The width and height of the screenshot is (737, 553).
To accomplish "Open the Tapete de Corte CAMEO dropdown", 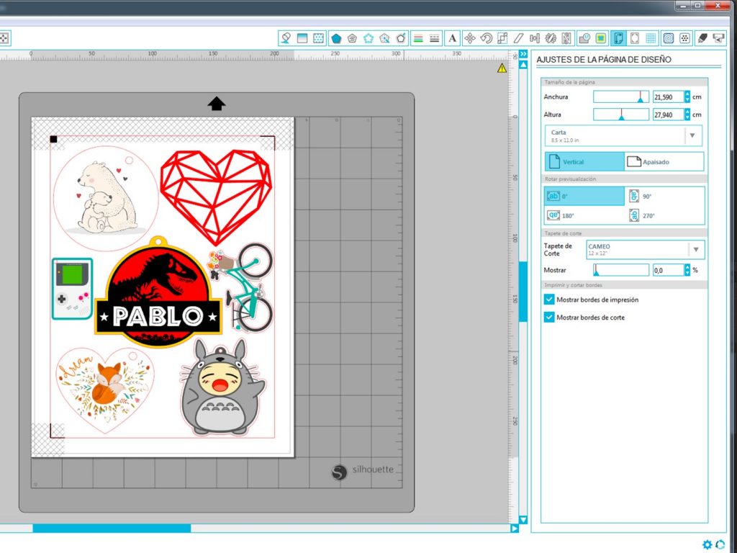I will (646, 250).
